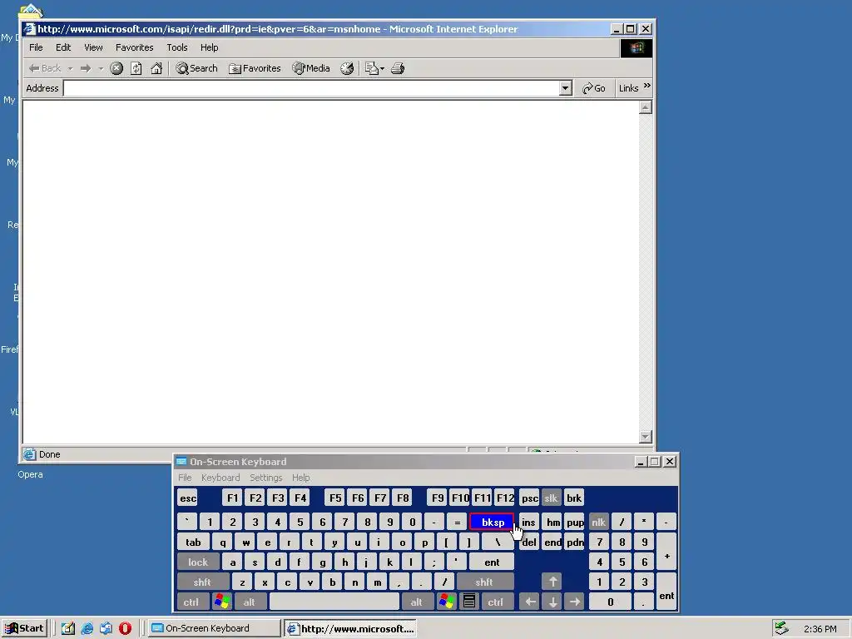Click the IE scrollbar up arrow

point(645,107)
